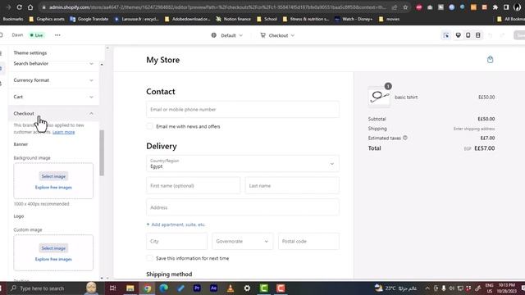Screen dimensions: 525x295
Task: Expand Cart settings section
Action: 53,97
